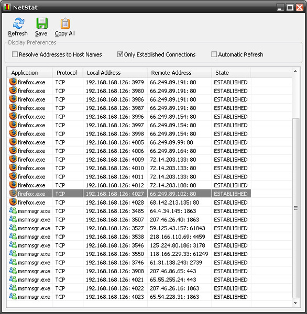Screen dimensions: 307x314
Task: Select the Firefox icon for local port 3979
Action: tap(13, 82)
